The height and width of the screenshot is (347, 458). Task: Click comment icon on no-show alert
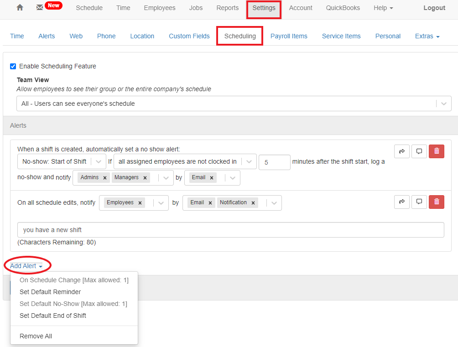coord(419,151)
